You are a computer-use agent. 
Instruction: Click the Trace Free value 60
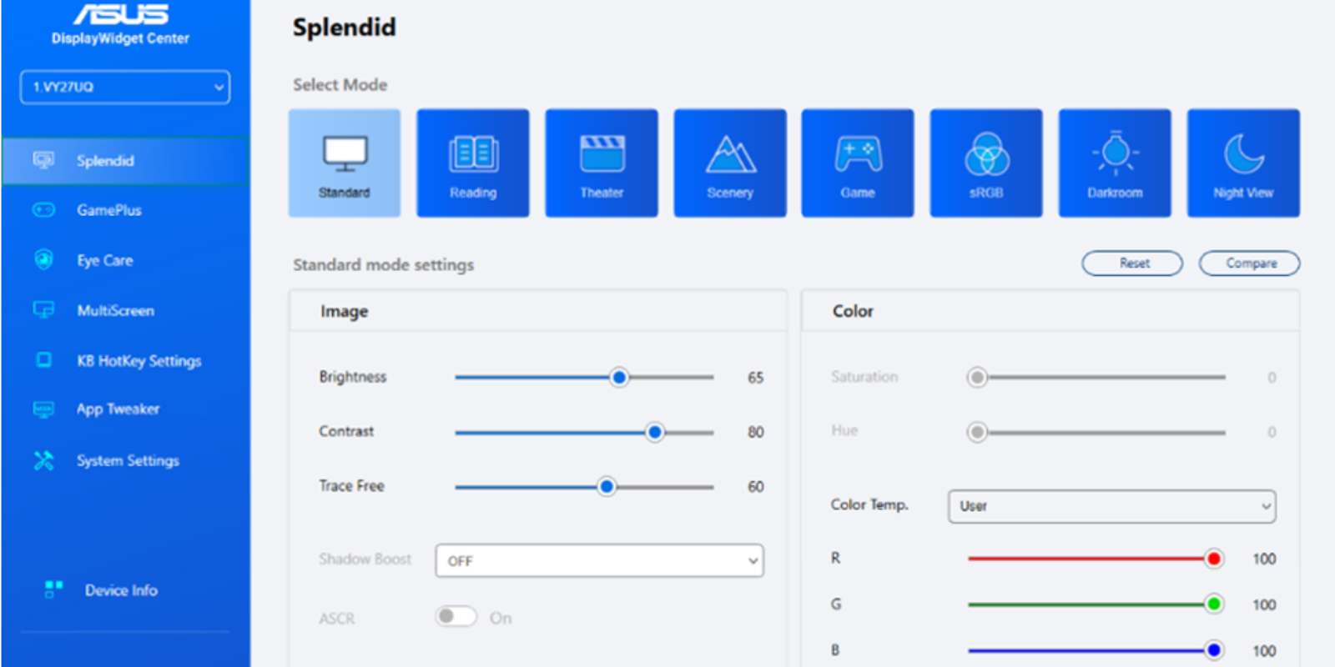pos(755,486)
